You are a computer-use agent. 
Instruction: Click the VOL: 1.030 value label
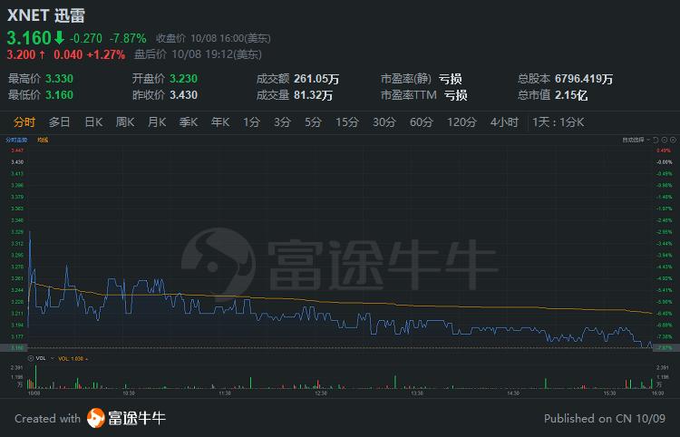(72, 359)
